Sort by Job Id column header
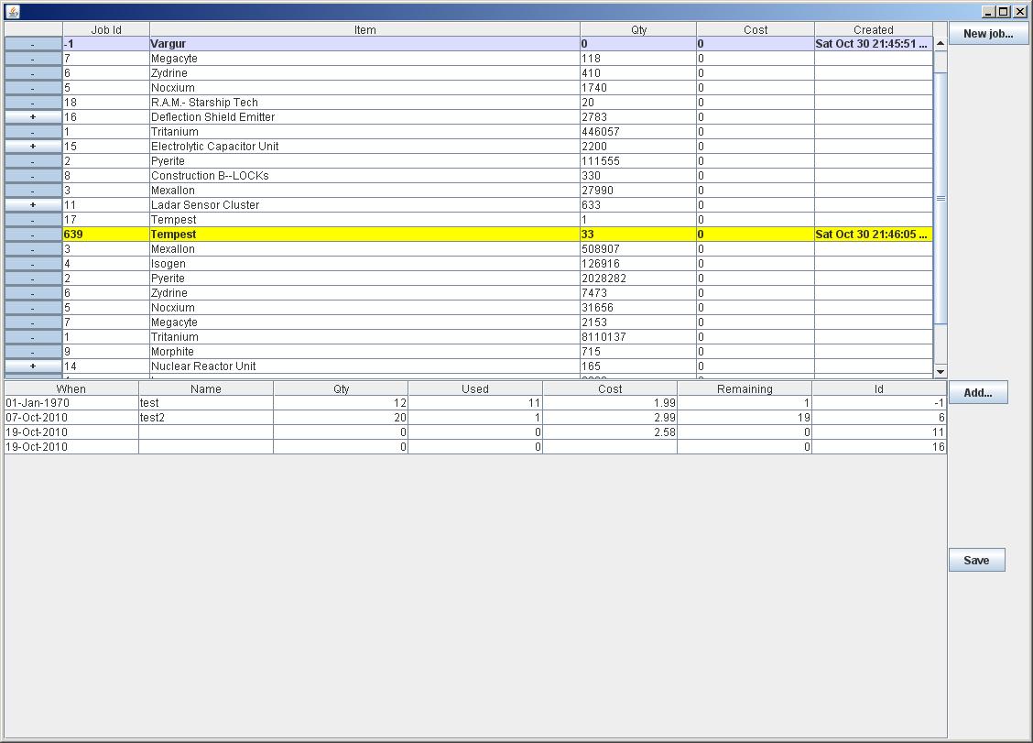The image size is (1033, 743). pos(106,29)
